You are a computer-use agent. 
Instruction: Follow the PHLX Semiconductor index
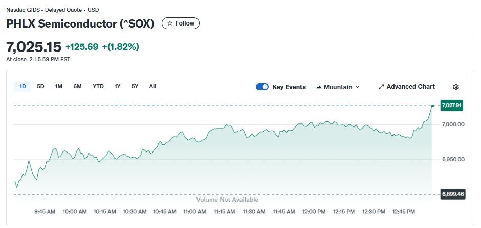[181, 23]
